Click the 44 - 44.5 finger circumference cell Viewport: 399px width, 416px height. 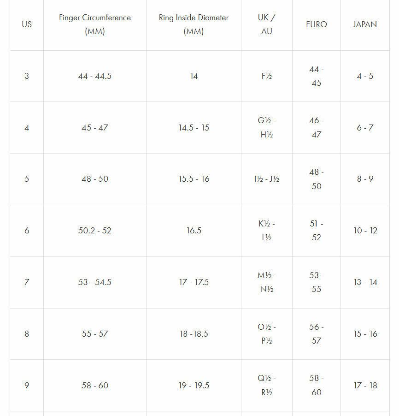coord(95,76)
